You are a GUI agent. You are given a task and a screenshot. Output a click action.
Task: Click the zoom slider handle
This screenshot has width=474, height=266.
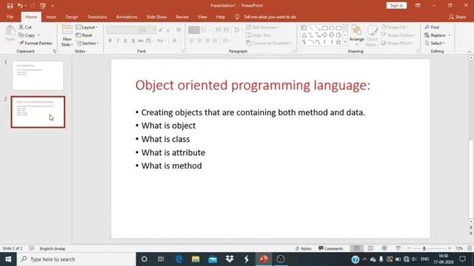[424, 248]
